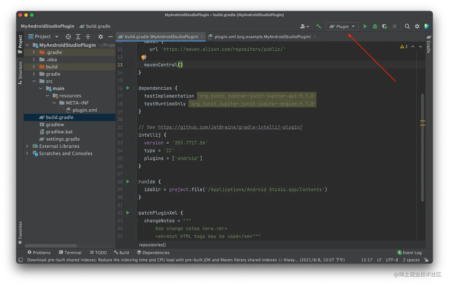
Task: Click the Build project hammer icon
Action: pyautogui.click(x=319, y=26)
